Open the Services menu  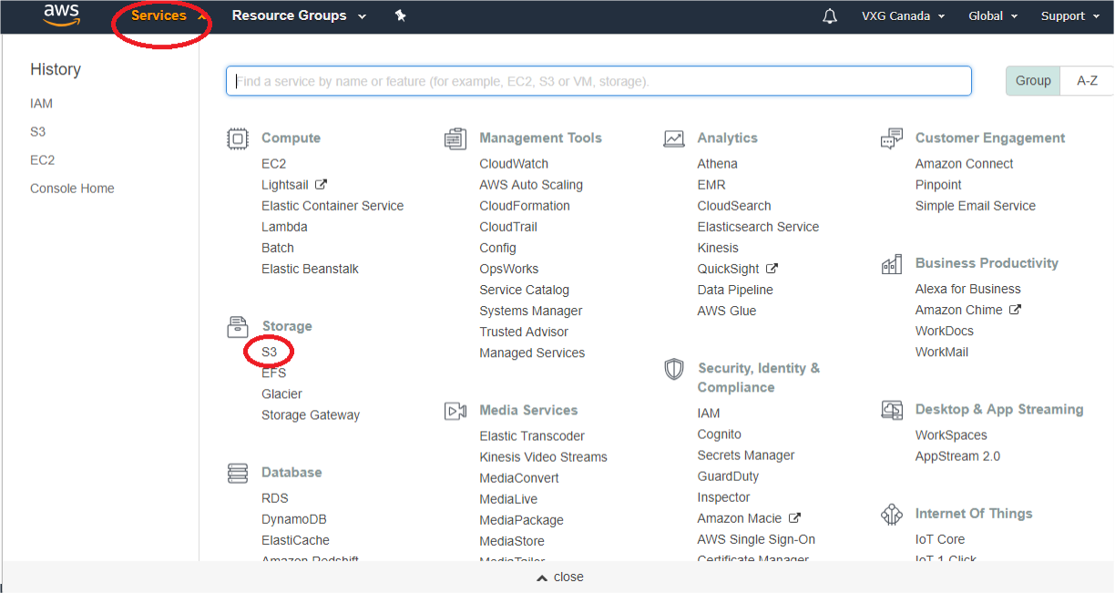pos(159,15)
